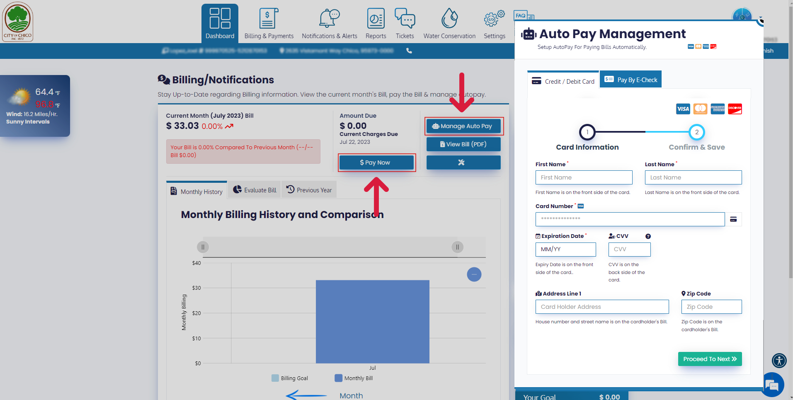Click Proceed To Next button
Image resolution: width=793 pixels, height=400 pixels.
pyautogui.click(x=710, y=359)
